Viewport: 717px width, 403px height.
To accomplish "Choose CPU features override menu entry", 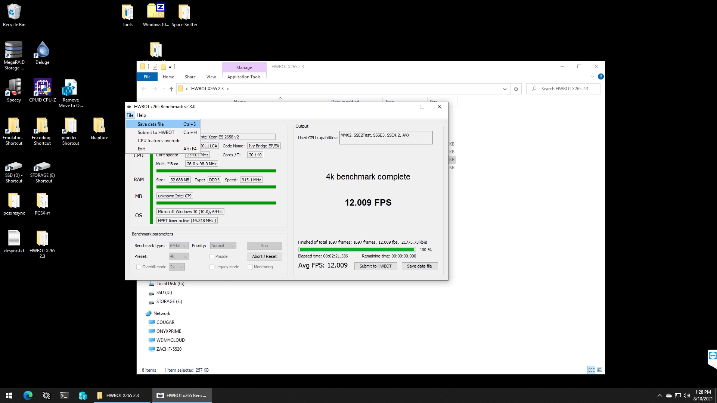I will (x=163, y=141).
